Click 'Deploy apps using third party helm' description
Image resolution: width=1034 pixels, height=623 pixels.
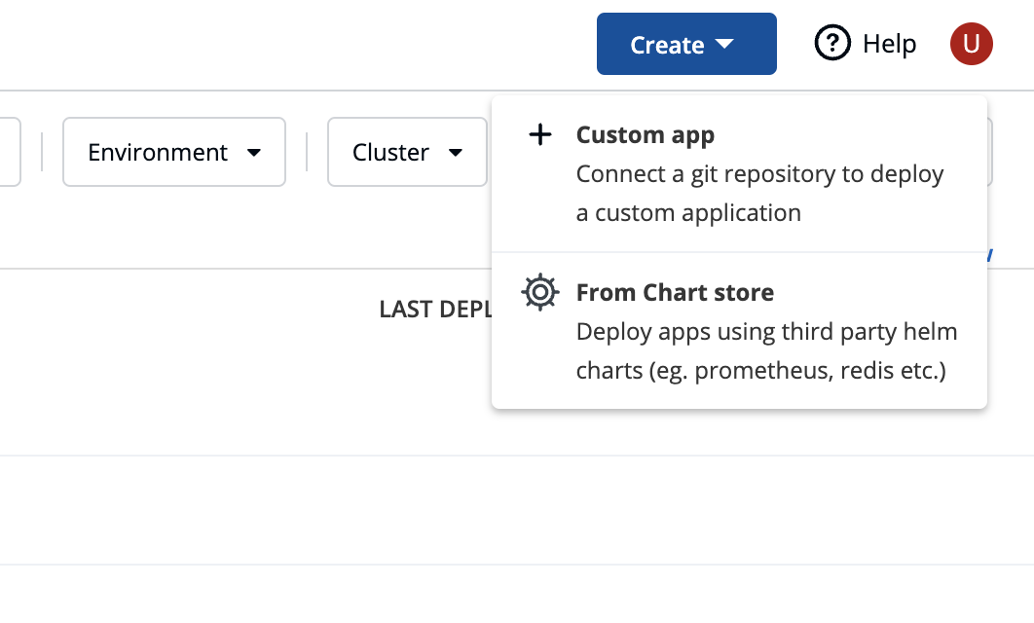coord(766,332)
